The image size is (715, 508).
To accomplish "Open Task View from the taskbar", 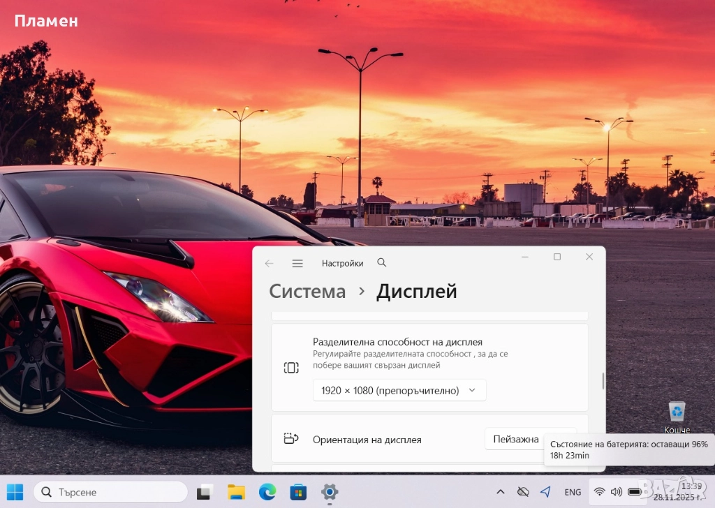I will (204, 492).
